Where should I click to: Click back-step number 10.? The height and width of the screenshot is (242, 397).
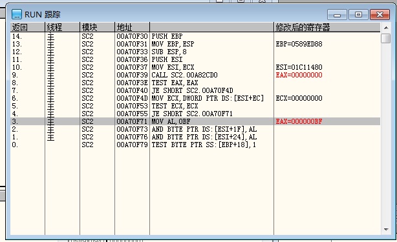[x=17, y=67]
